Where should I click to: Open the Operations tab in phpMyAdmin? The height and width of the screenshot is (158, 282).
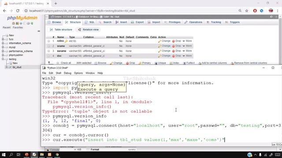193,22
